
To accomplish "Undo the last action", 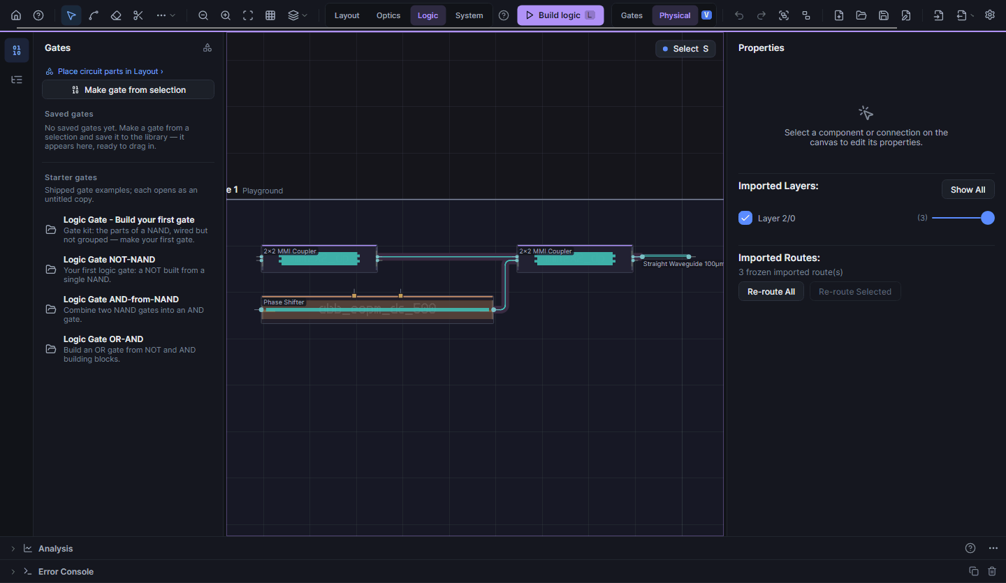I will click(x=739, y=15).
